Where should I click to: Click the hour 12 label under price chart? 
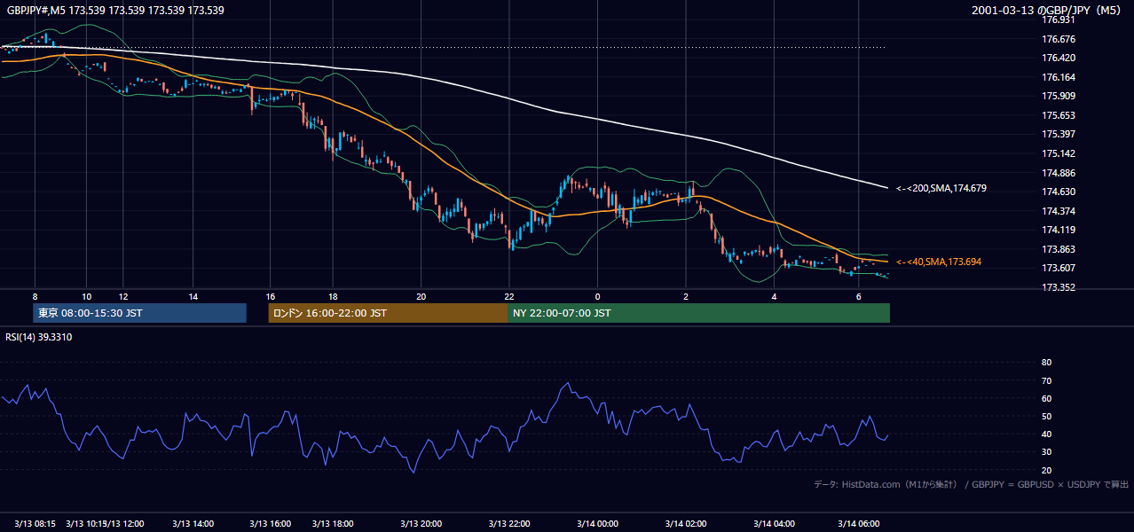[123, 296]
